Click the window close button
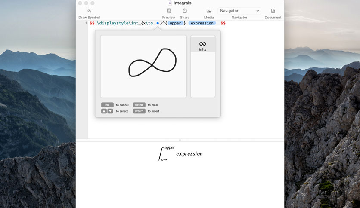This screenshot has height=208, width=360. click(x=80, y=3)
